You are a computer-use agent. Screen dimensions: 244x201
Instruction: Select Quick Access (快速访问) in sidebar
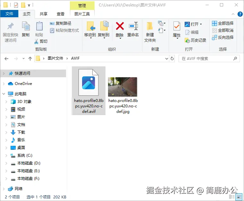tap(33, 73)
